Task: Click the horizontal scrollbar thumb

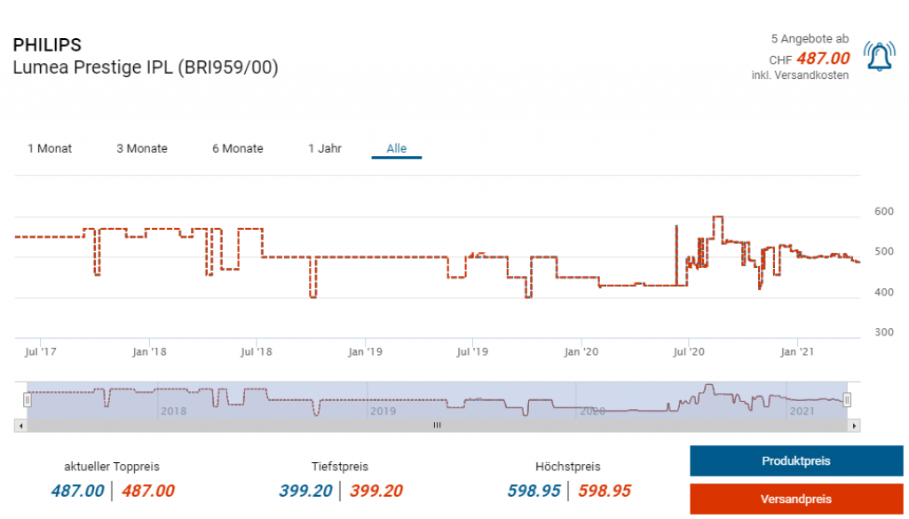Action: [436, 426]
